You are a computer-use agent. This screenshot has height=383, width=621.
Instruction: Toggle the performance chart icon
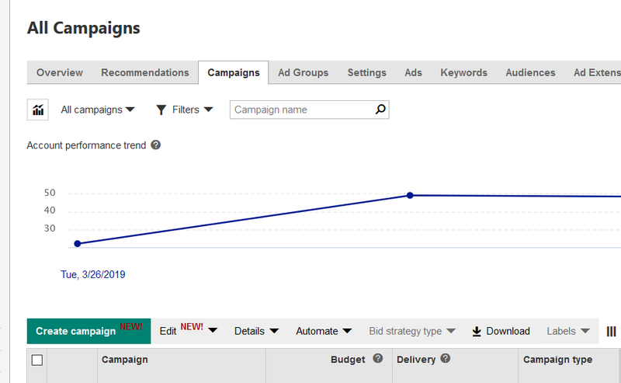click(37, 110)
